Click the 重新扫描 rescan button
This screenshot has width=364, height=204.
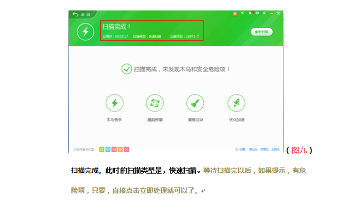pos(261,32)
